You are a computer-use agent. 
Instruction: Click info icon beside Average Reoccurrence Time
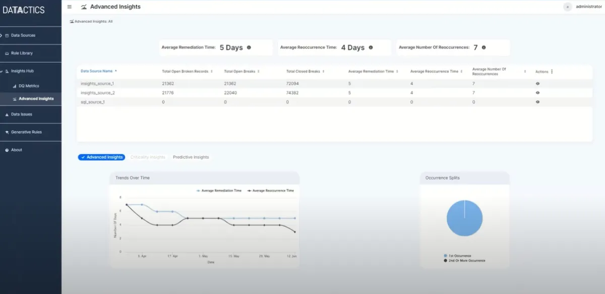[x=371, y=47]
